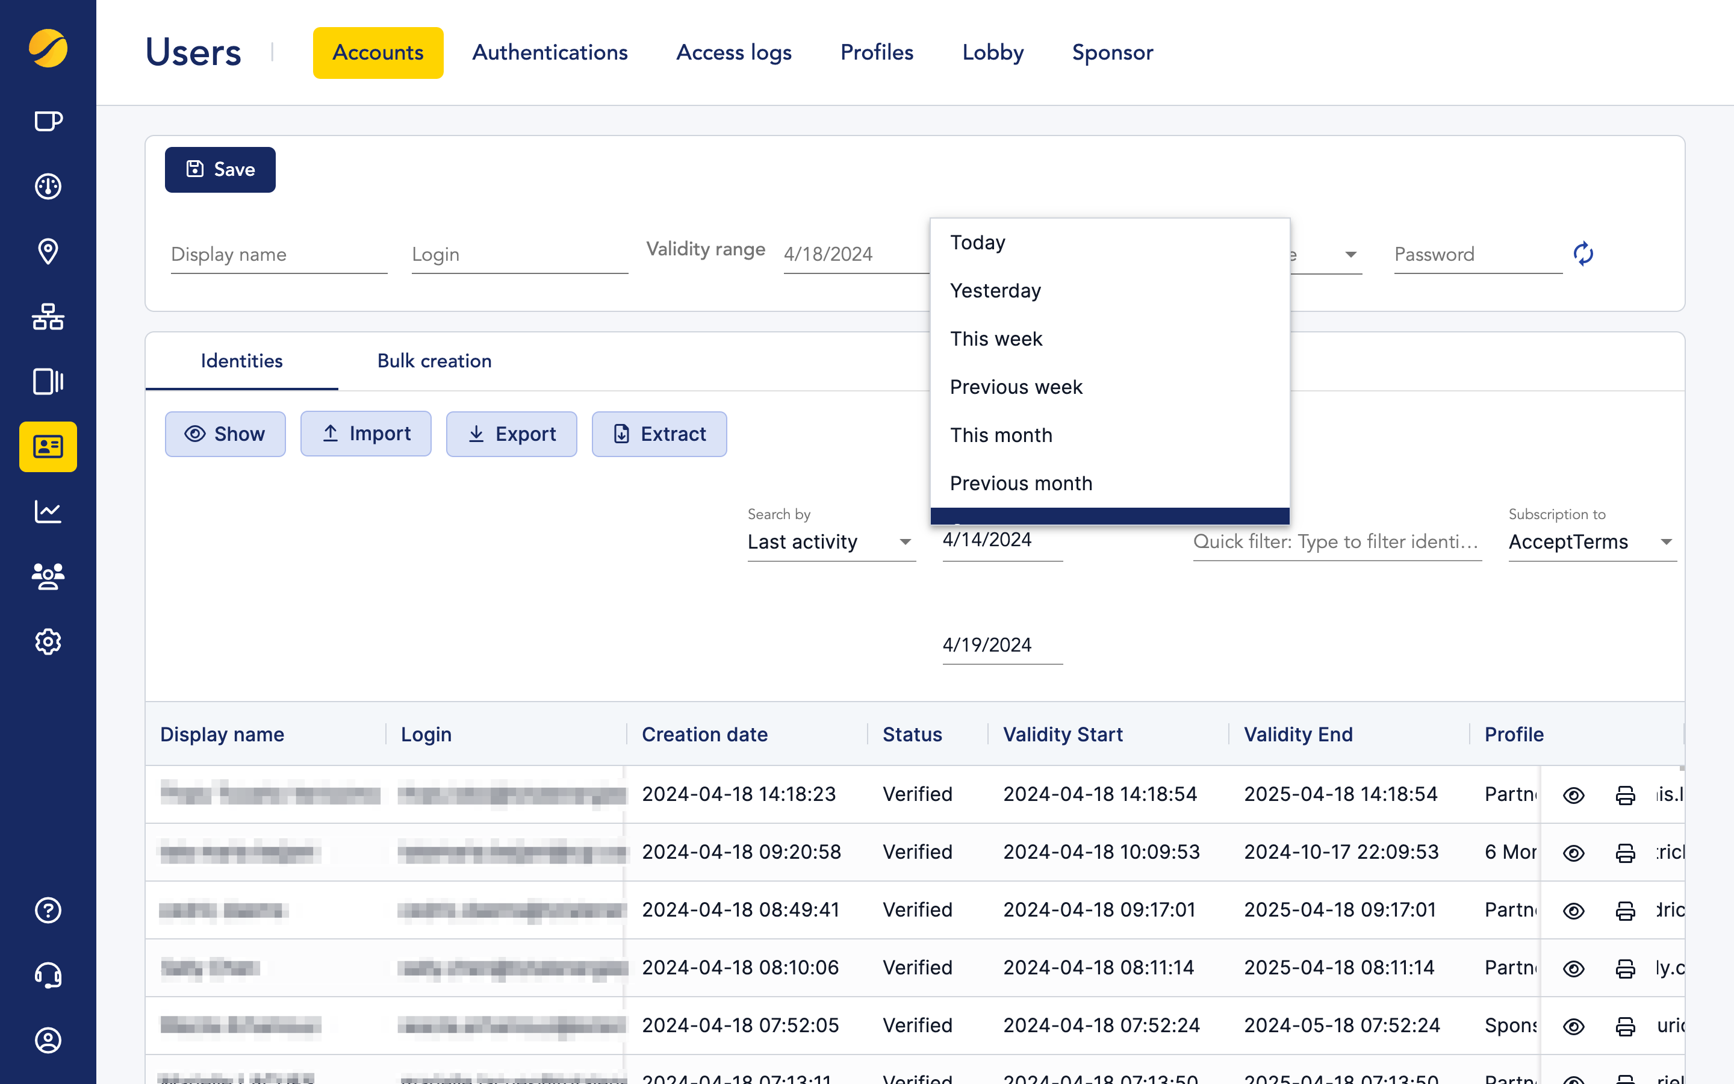Click the Save button
Image resolution: width=1734 pixels, height=1084 pixels.
(x=220, y=169)
